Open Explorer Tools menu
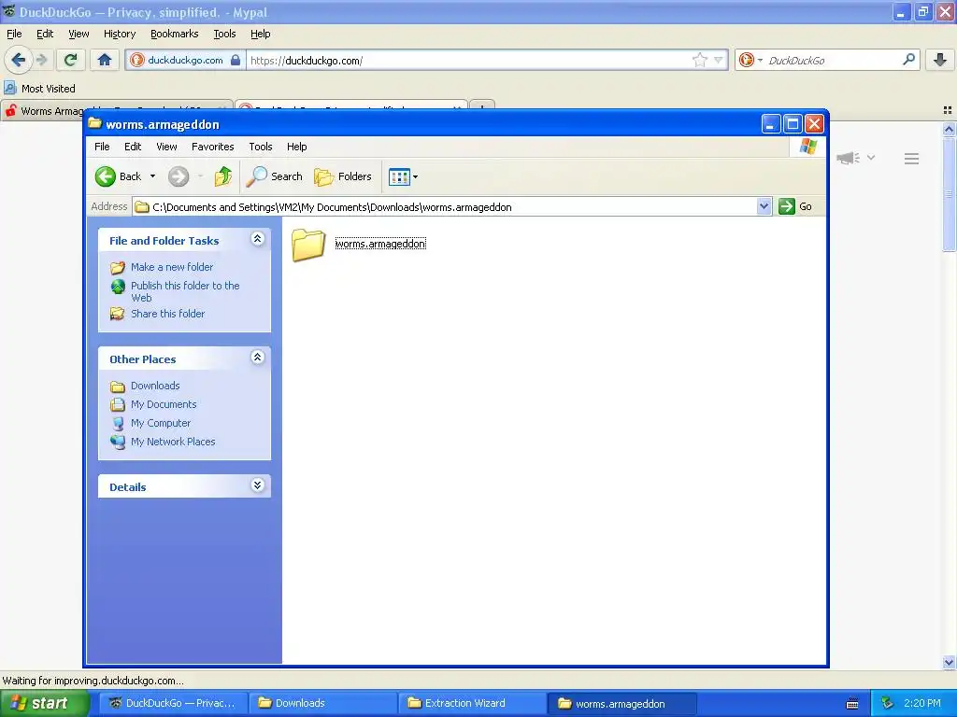This screenshot has width=957, height=717. [x=261, y=147]
